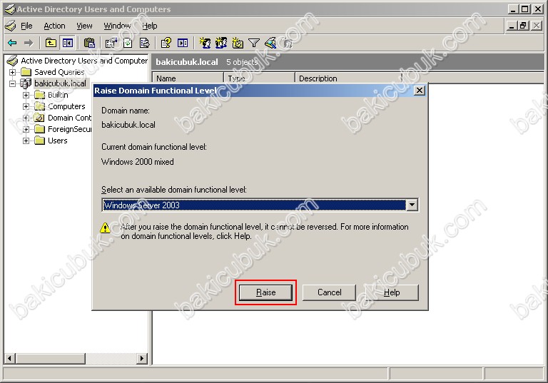Expand the Users tree node
The image size is (548, 383).
26,141
